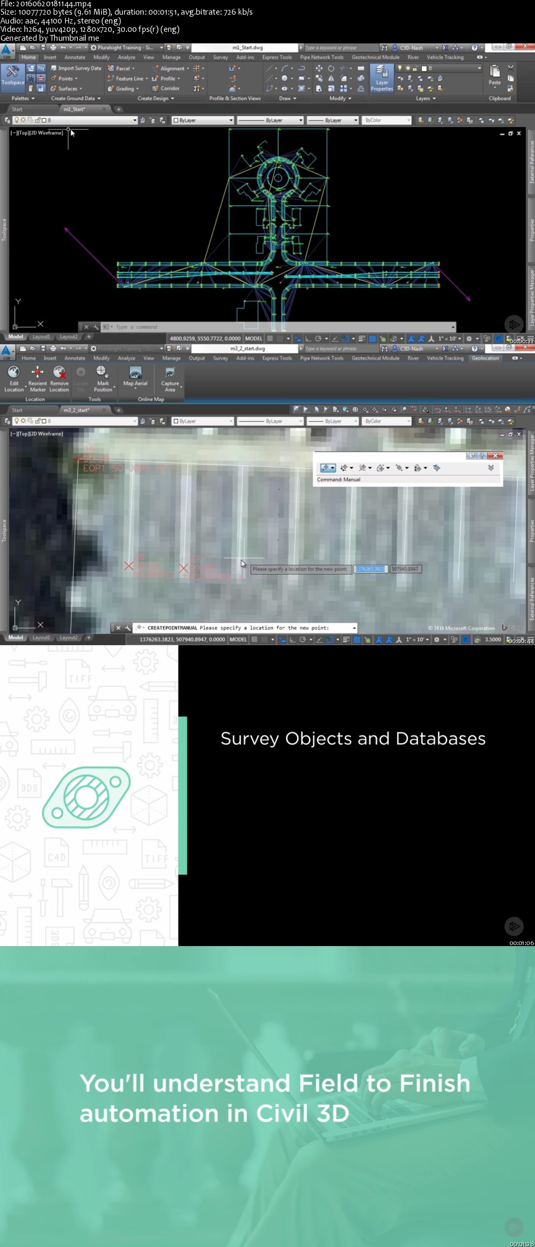Click the bing logo on the aerial map

pyautogui.click(x=512, y=627)
